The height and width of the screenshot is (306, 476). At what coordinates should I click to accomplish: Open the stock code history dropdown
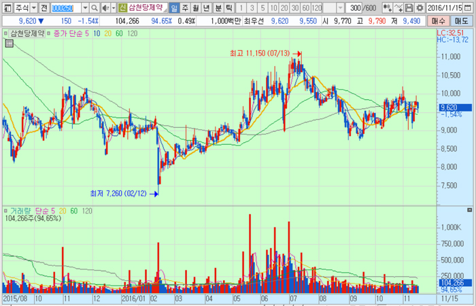click(x=84, y=7)
